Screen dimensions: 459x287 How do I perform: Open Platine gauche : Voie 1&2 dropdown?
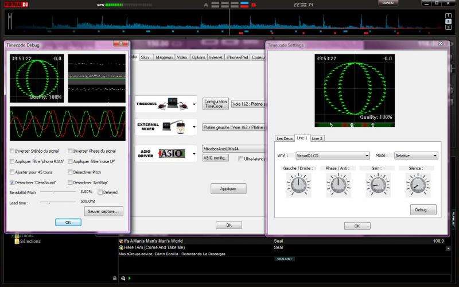[234, 127]
